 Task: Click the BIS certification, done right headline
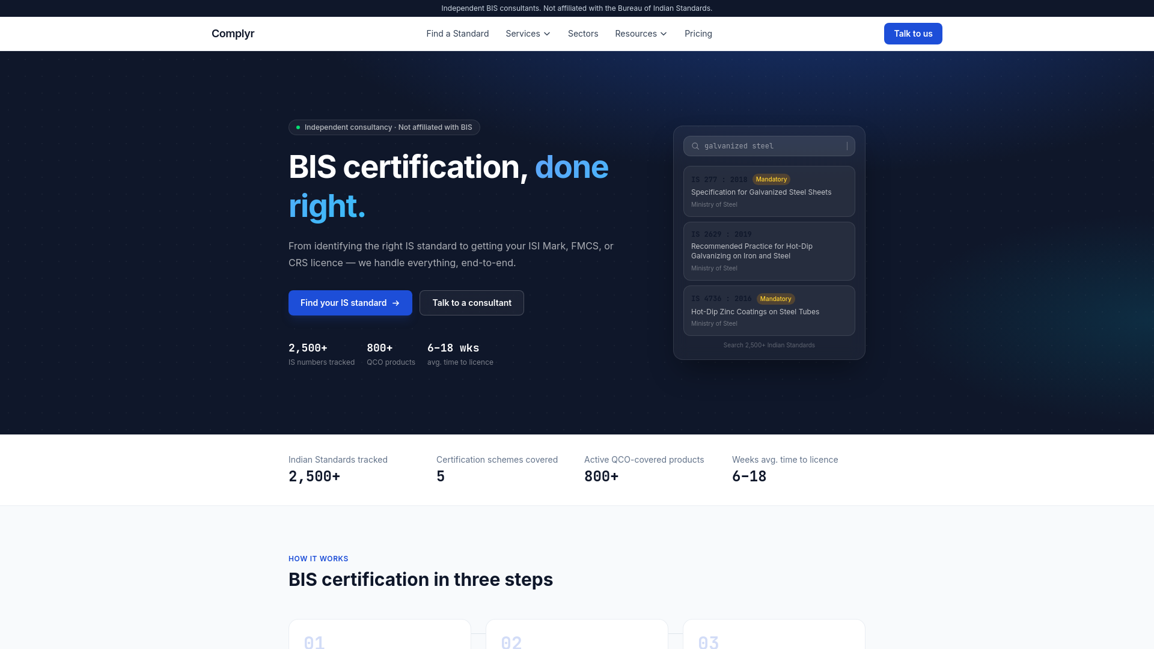tap(448, 186)
